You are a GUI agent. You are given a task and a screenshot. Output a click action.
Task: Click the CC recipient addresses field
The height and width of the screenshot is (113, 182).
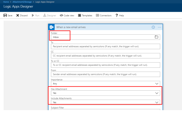point(105,56)
